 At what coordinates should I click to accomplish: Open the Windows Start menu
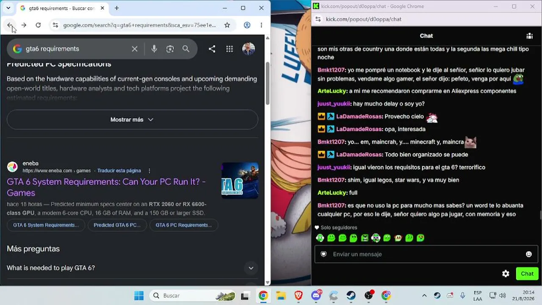click(139, 296)
